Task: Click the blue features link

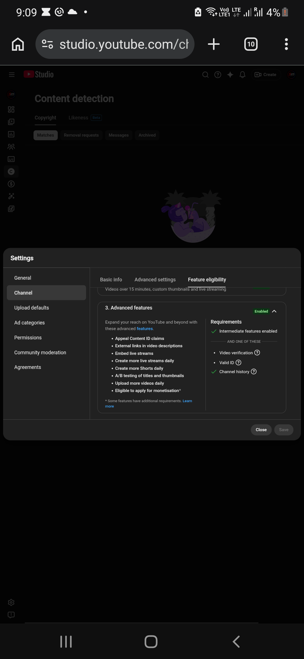Action: point(145,329)
